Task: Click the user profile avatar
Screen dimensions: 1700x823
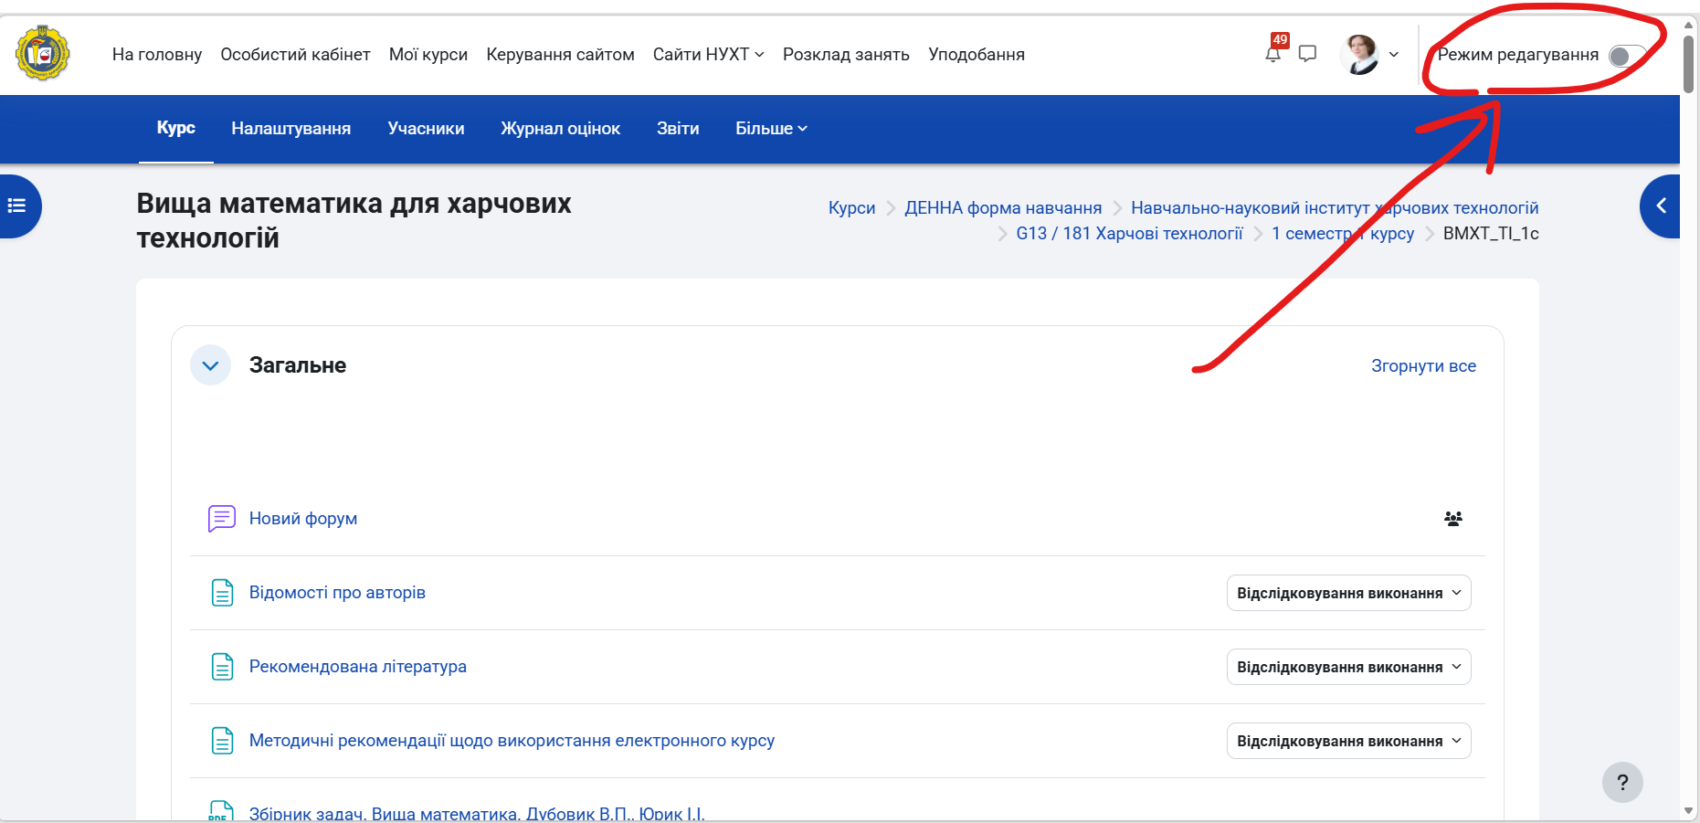Action: point(1359,54)
